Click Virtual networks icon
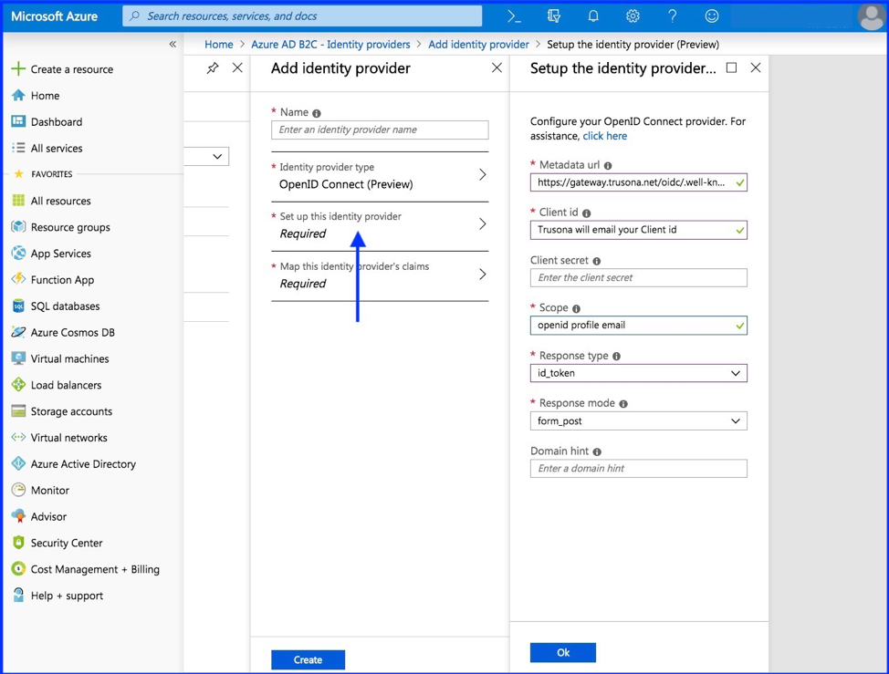This screenshot has width=889, height=674. 18,437
